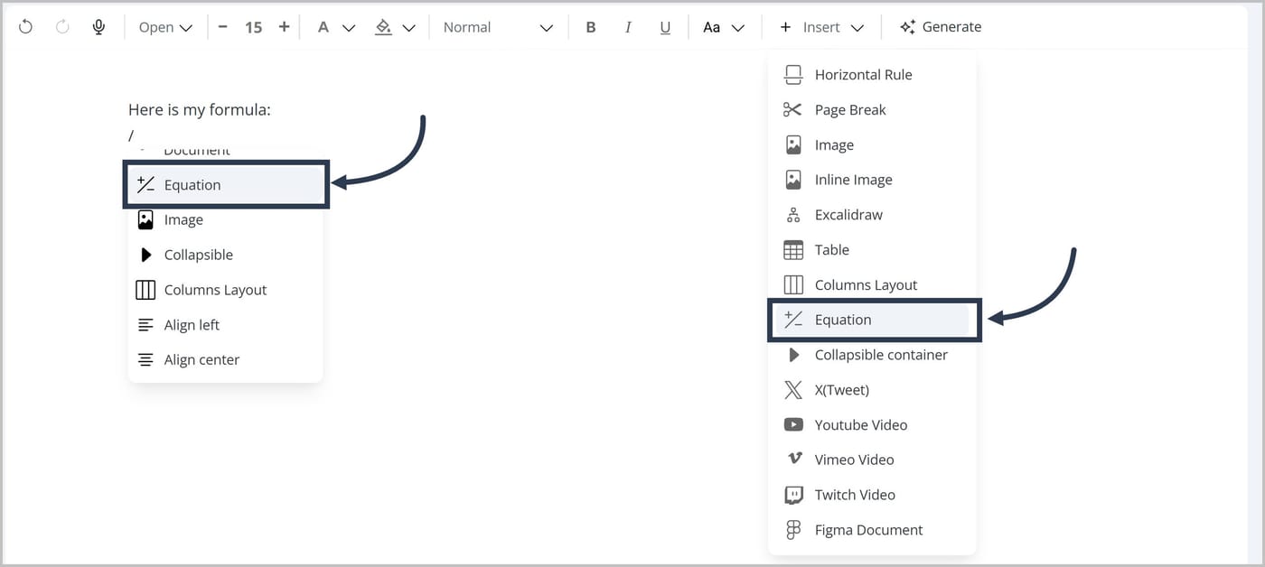1265x567 pixels.
Task: Decrease font size with minus button
Action: click(x=223, y=27)
